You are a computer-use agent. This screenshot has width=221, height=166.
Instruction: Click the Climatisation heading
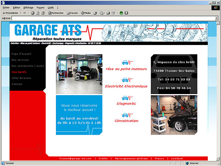126,121
